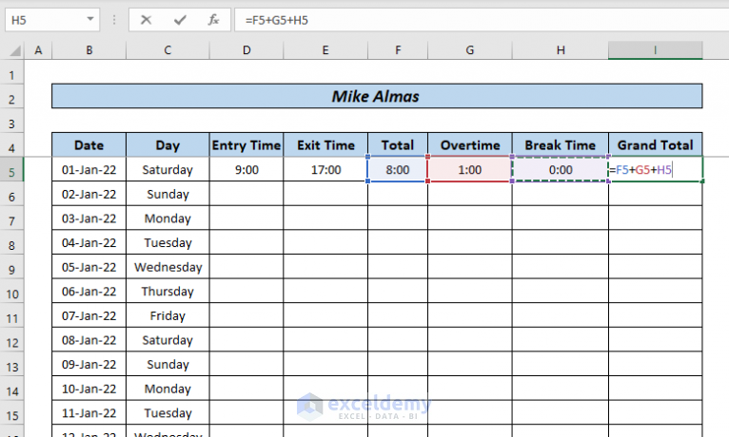Image resolution: width=729 pixels, height=437 pixels.
Task: Click the Grand Total header cell
Action: click(x=655, y=144)
